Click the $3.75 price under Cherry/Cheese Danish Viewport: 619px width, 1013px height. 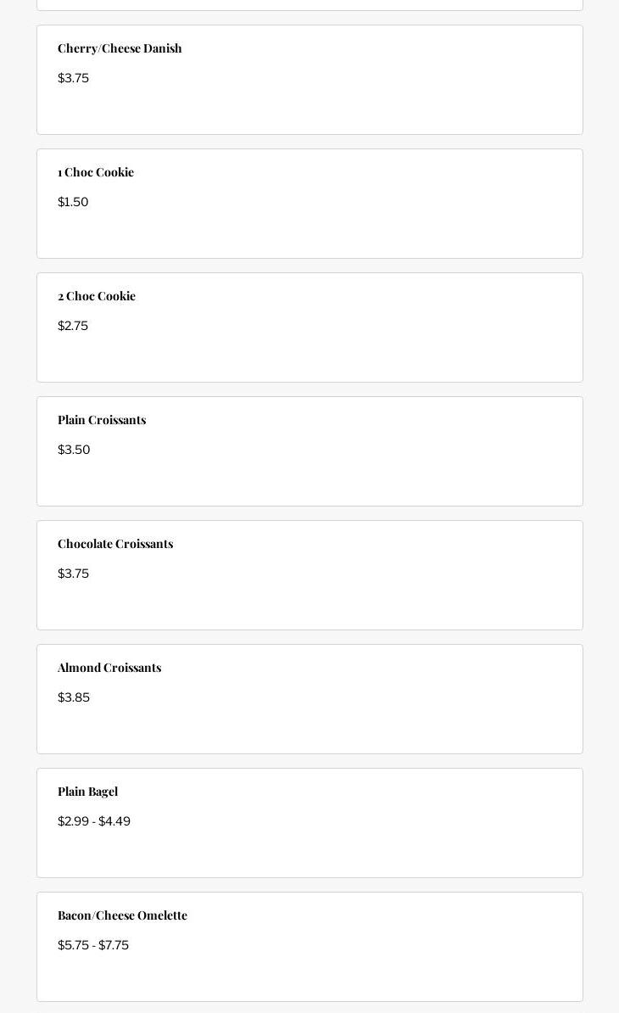(x=73, y=78)
